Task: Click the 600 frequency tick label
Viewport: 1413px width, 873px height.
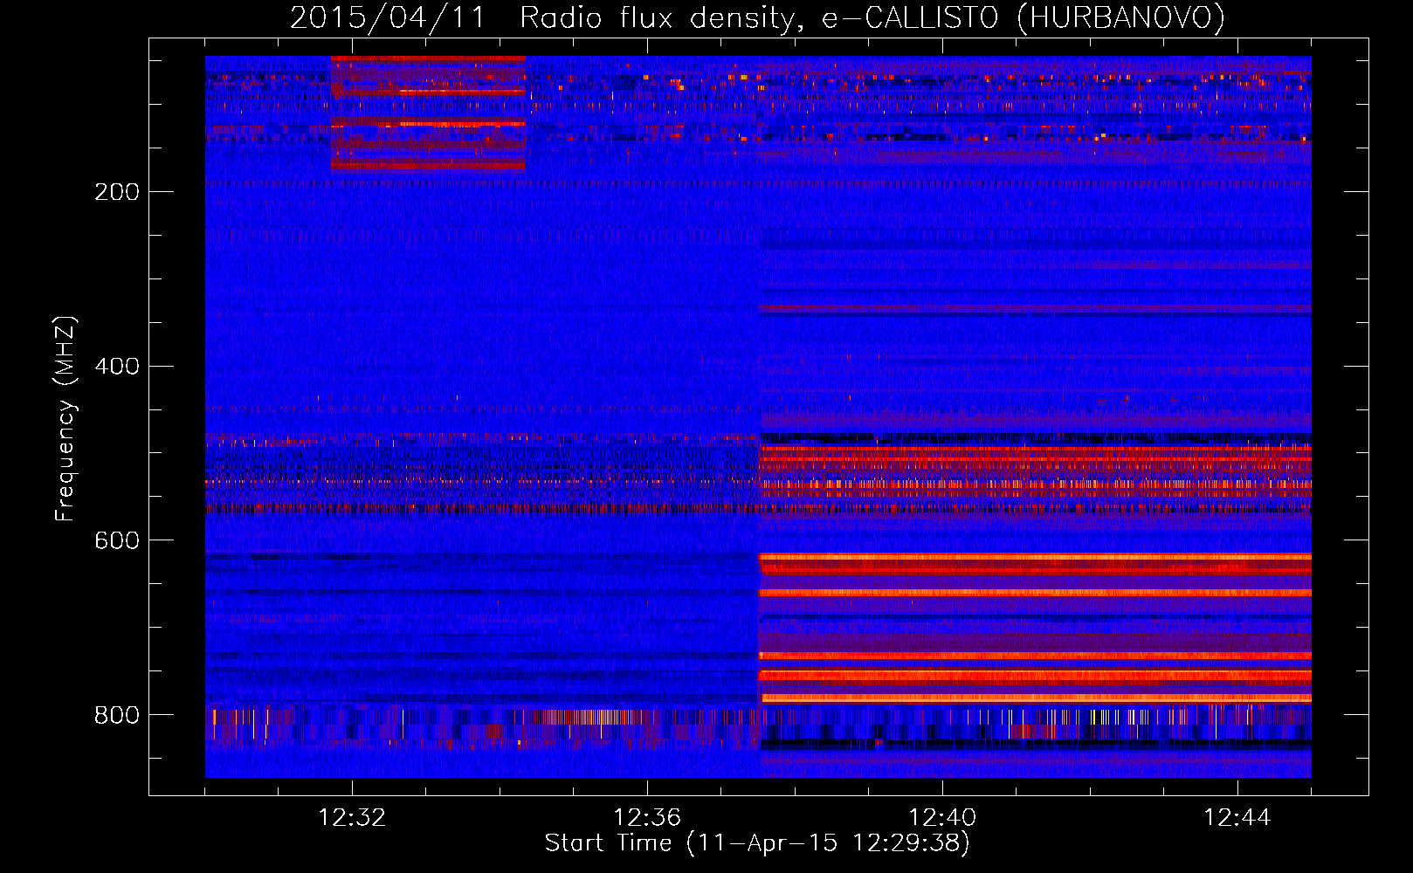Action: [x=117, y=540]
